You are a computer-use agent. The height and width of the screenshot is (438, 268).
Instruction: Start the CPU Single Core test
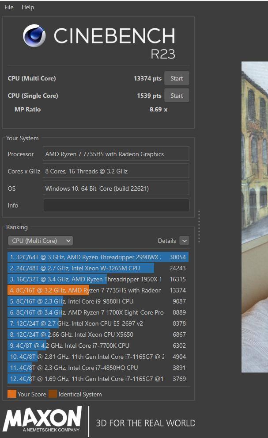[x=177, y=96]
